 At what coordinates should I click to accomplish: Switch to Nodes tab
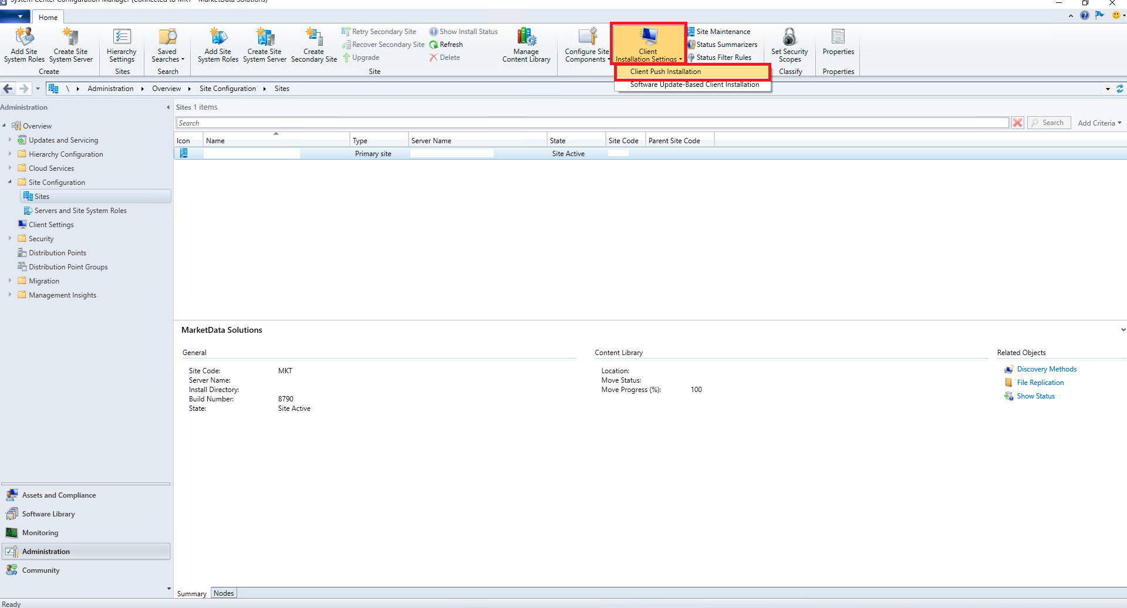224,593
